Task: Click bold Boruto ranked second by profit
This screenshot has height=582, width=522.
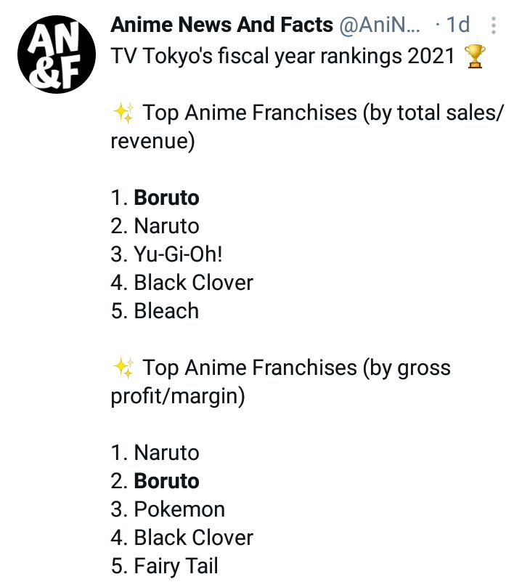Action: point(166,481)
